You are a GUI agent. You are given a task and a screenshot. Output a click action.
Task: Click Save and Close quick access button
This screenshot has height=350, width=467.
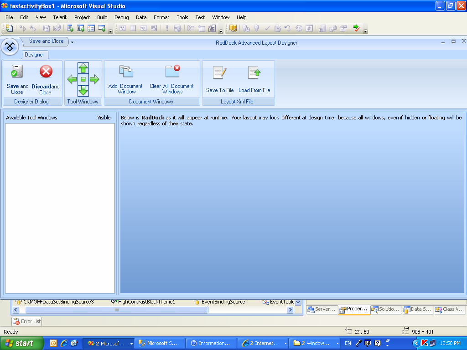[x=46, y=41]
